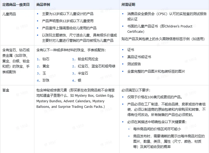Select the CPSC lab test report bullet

[167, 16]
